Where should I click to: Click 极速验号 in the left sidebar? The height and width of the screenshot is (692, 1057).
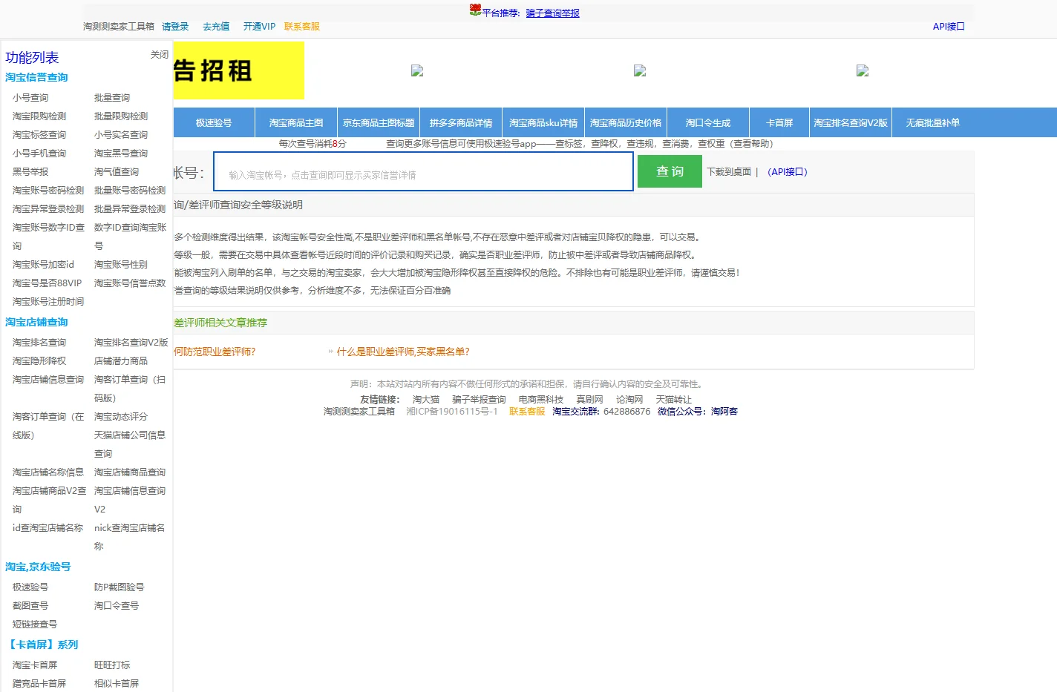pyautogui.click(x=30, y=587)
